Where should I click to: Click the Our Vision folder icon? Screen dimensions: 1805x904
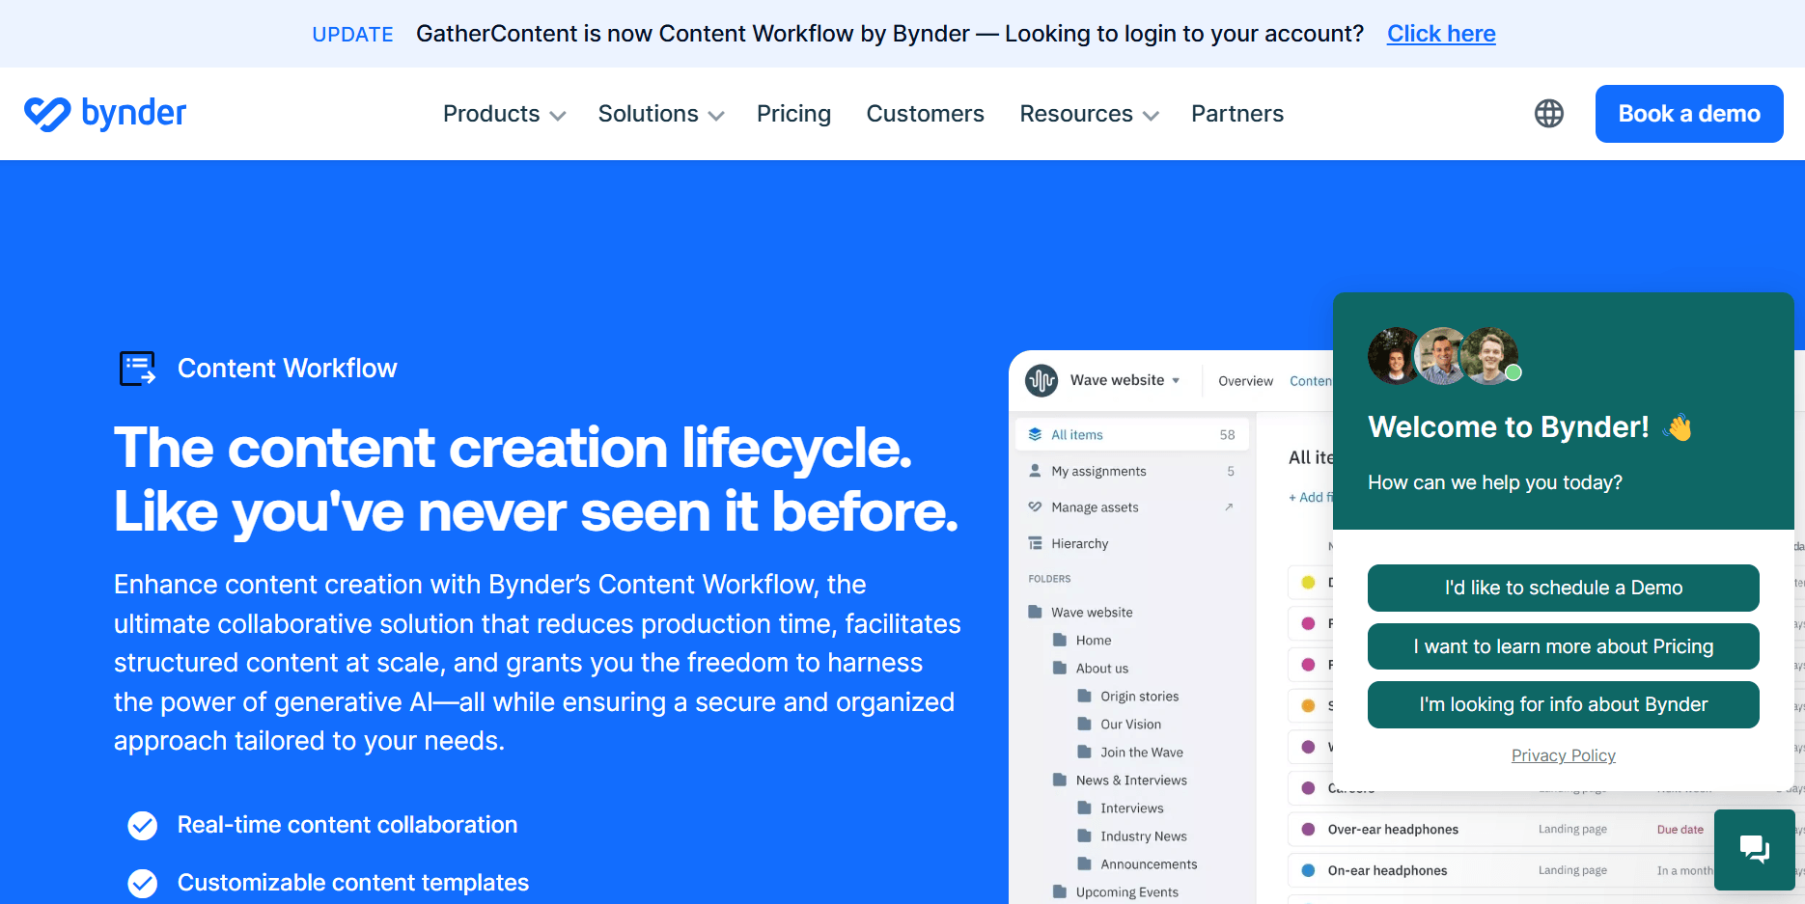click(x=1084, y=724)
